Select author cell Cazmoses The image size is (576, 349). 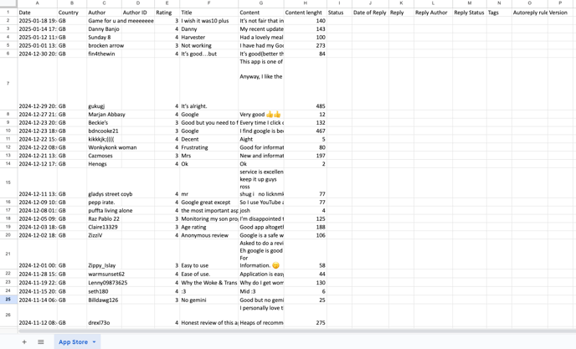tap(104, 156)
